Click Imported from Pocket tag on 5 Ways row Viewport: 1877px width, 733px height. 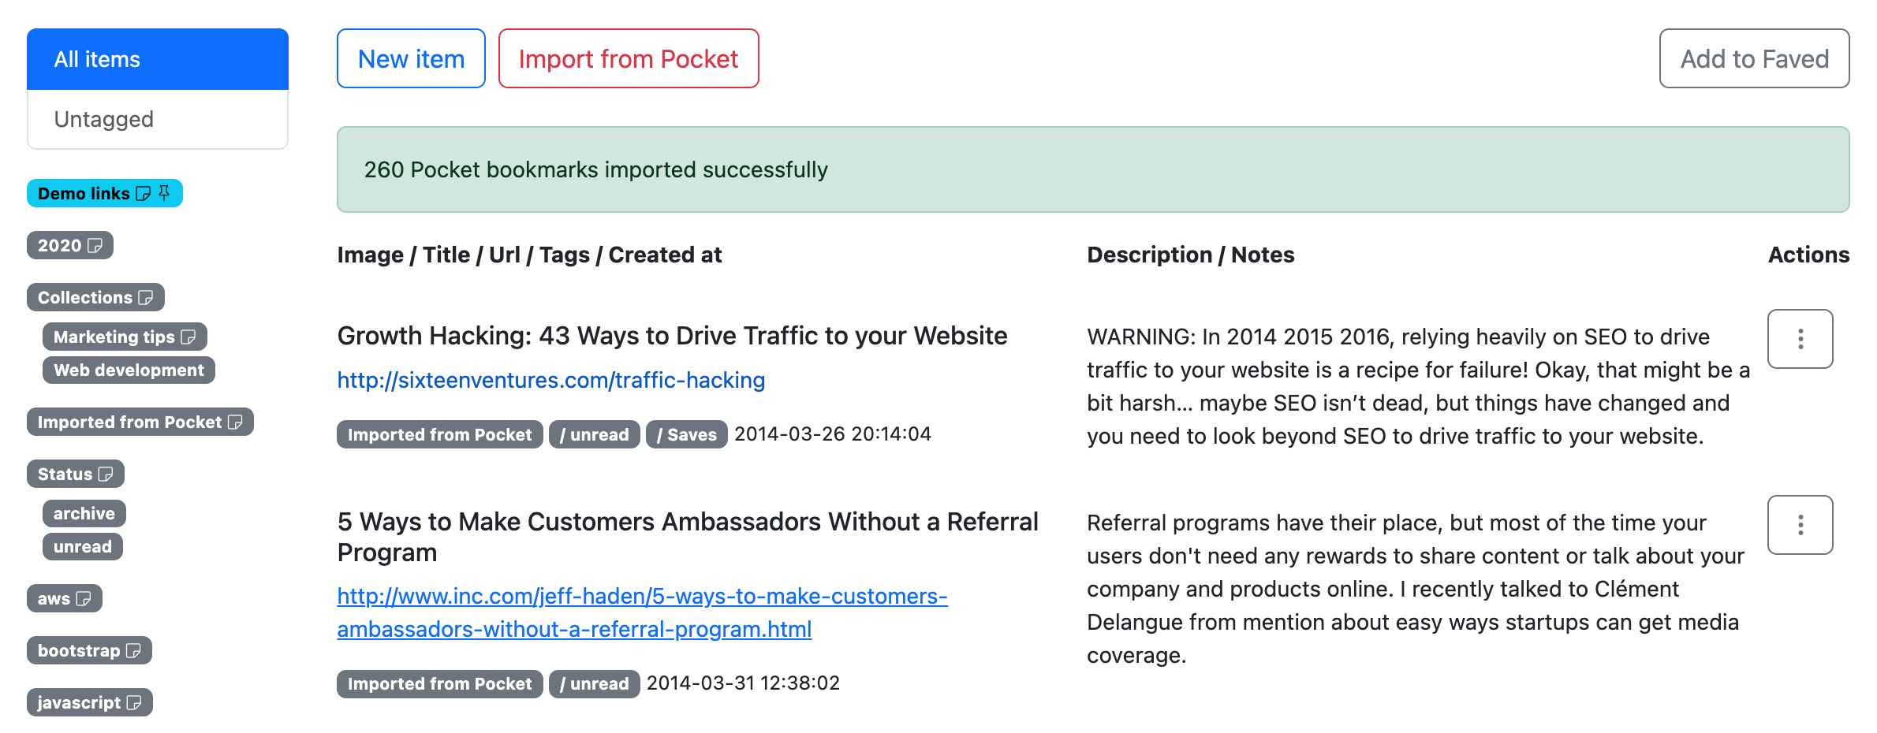point(440,684)
